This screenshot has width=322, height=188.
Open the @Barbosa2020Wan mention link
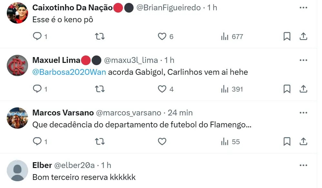69,72
